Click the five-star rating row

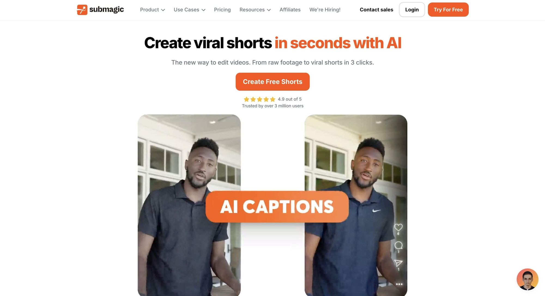coord(259,99)
